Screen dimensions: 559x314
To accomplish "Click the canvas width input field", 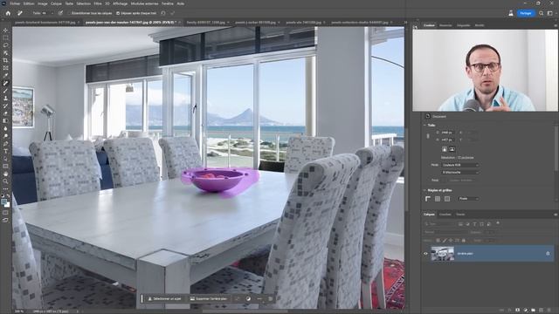I will (x=447, y=133).
